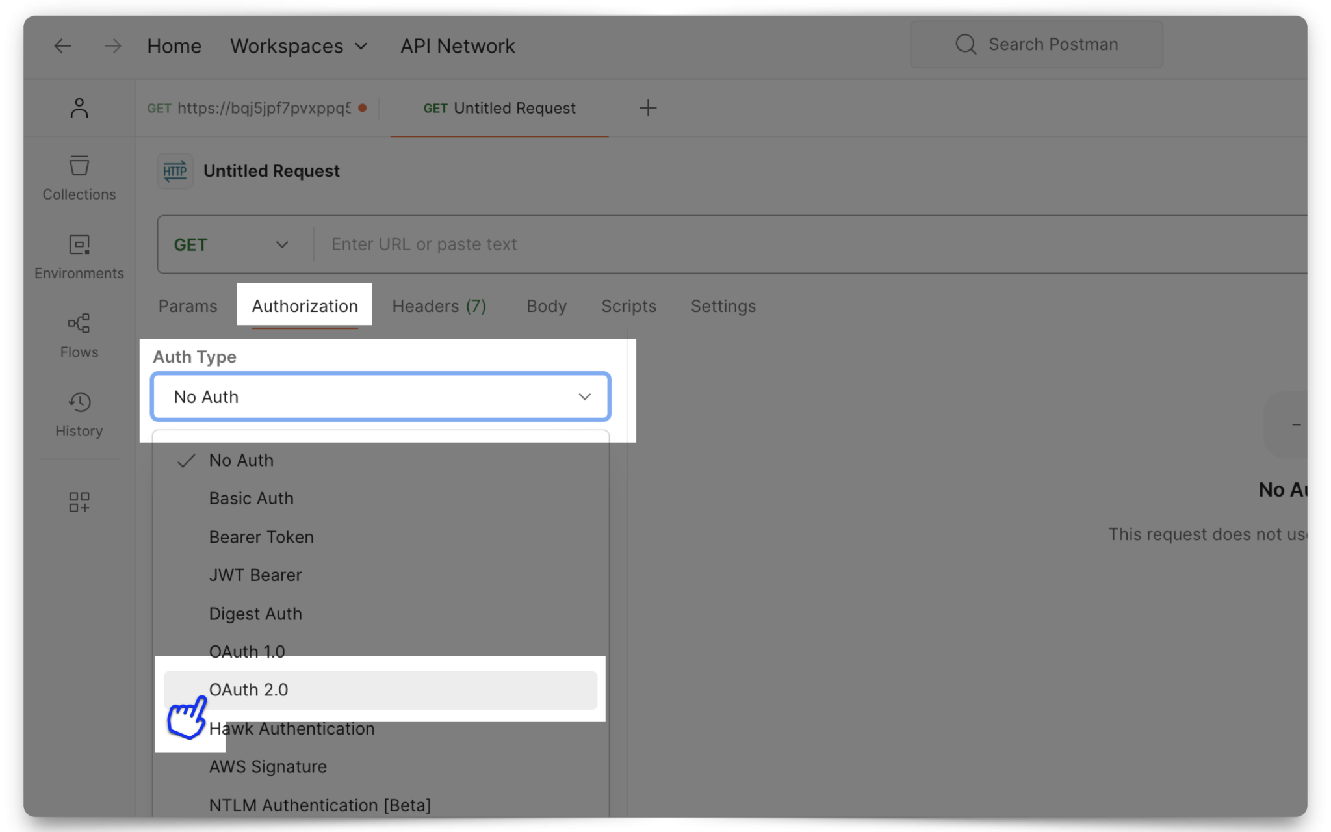Click the search magnifier in Search Postman
Image resolution: width=1331 pixels, height=832 pixels.
coord(966,44)
